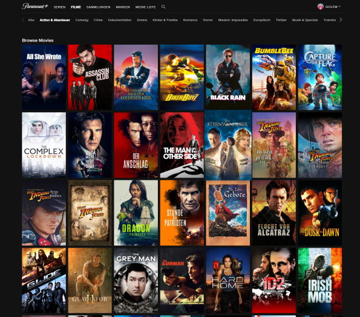The image size is (360, 317).
Task: Open the MARKEN menu
Action: [x=123, y=7]
